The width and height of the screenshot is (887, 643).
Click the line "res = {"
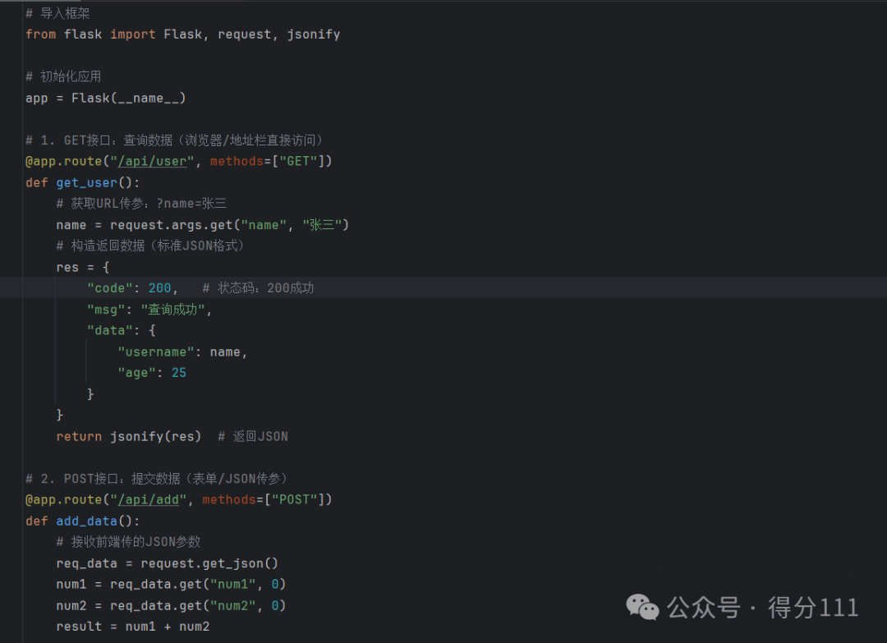coord(83,268)
